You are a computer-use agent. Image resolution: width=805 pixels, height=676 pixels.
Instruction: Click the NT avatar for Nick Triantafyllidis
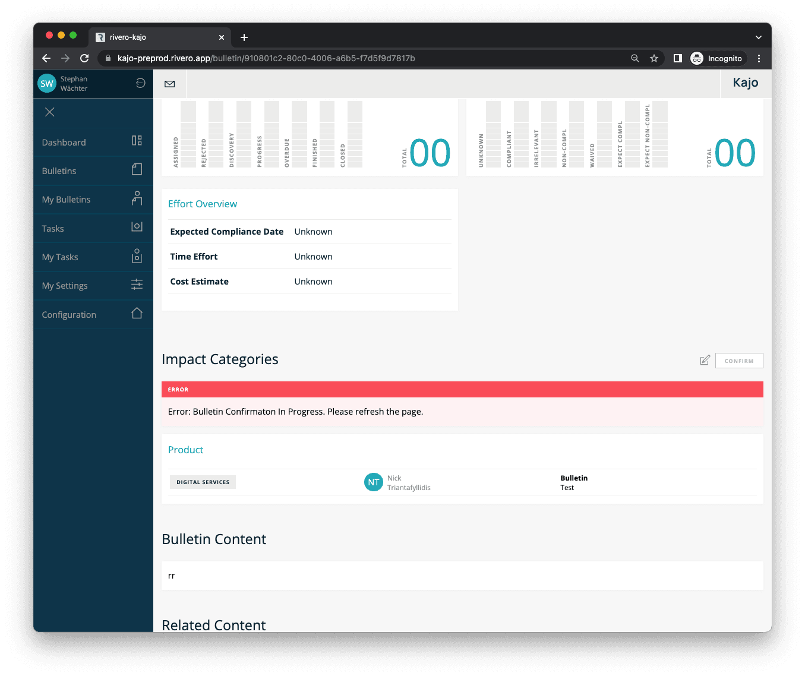373,482
